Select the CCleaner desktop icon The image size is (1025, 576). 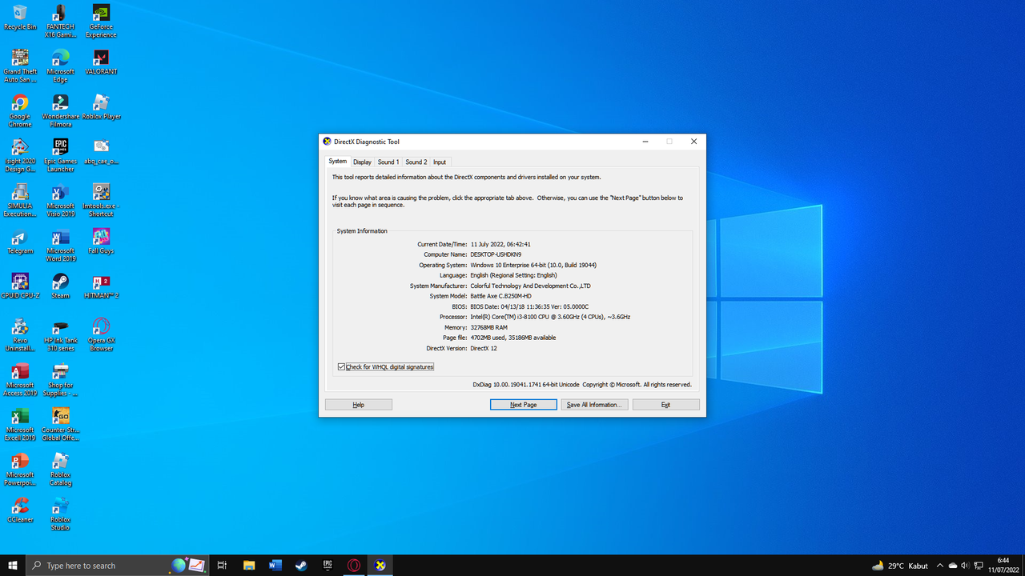coord(20,510)
